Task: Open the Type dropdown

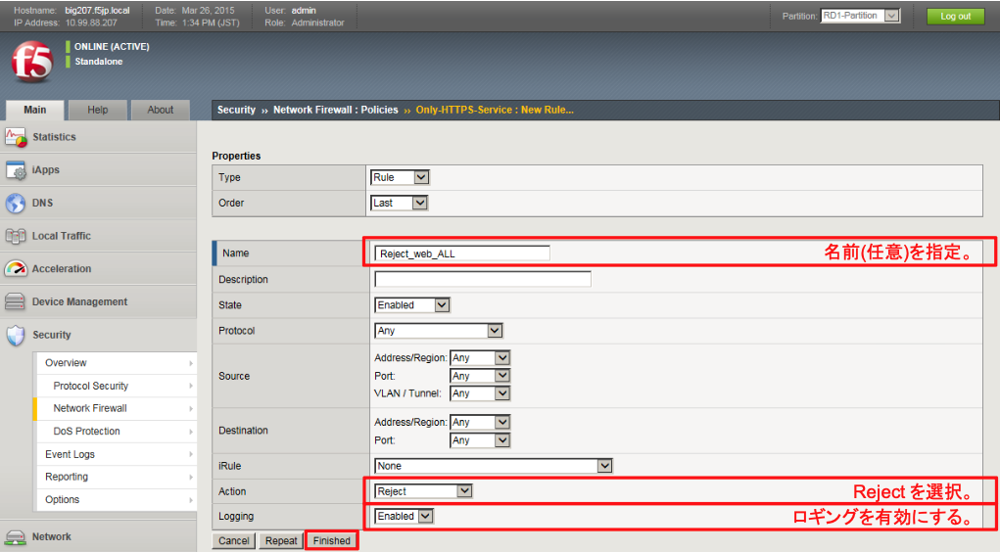Action: pos(400,177)
